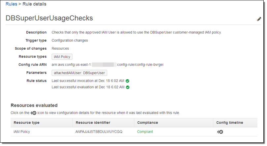Click the Config timeline column header
Screen dimensions: 267x146
pos(229,123)
